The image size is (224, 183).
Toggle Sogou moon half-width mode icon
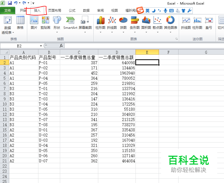pyautogui.click(x=154, y=11)
